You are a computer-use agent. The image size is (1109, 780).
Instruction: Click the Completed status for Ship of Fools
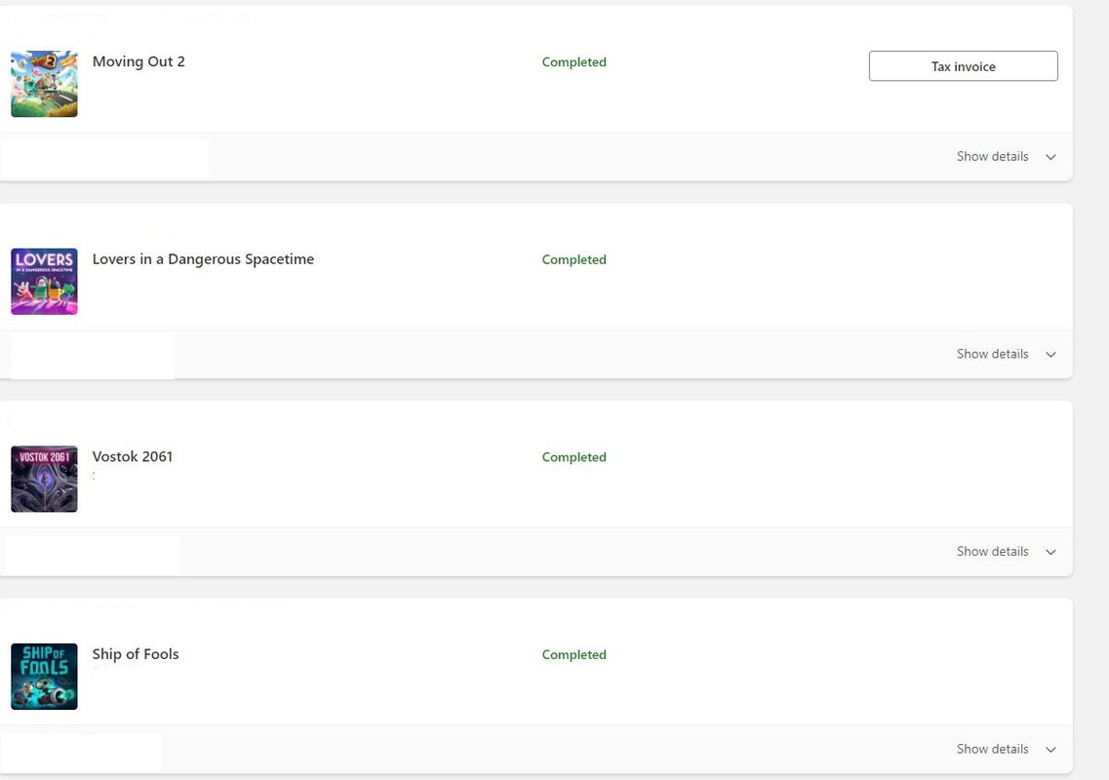574,655
